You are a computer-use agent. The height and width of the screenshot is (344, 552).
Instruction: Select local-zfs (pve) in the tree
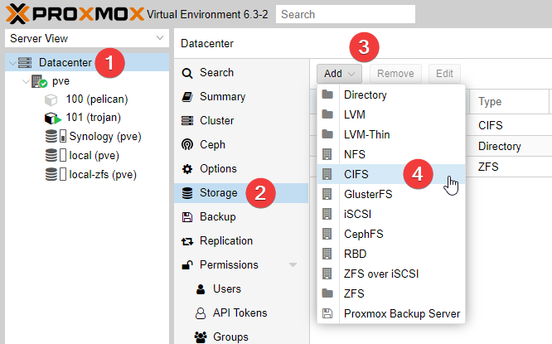point(103,174)
